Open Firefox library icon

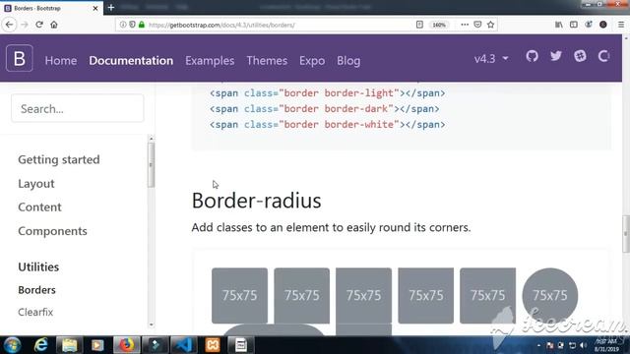[x=559, y=25]
